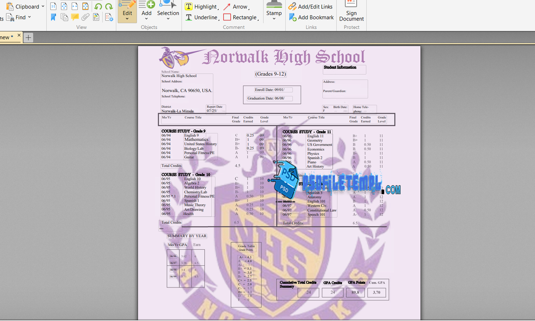Viewport: 535px width, 321px height.
Task: Open the Content pane icon
Action: [x=96, y=17]
